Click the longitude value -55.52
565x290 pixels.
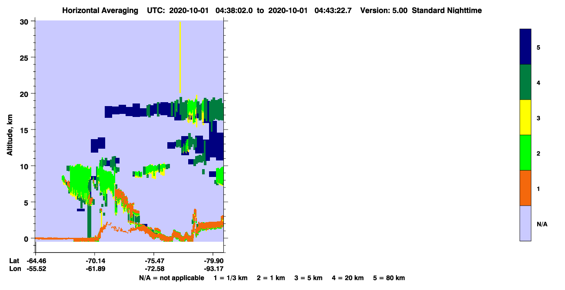36,269
